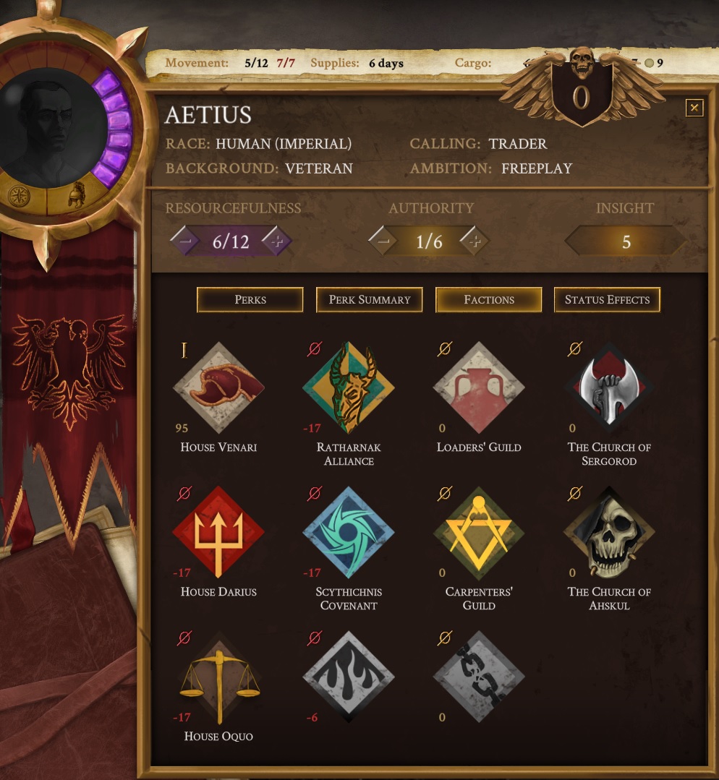Image resolution: width=719 pixels, height=780 pixels.
Task: Select the House Oquo scales emblem
Action: pyautogui.click(x=218, y=677)
